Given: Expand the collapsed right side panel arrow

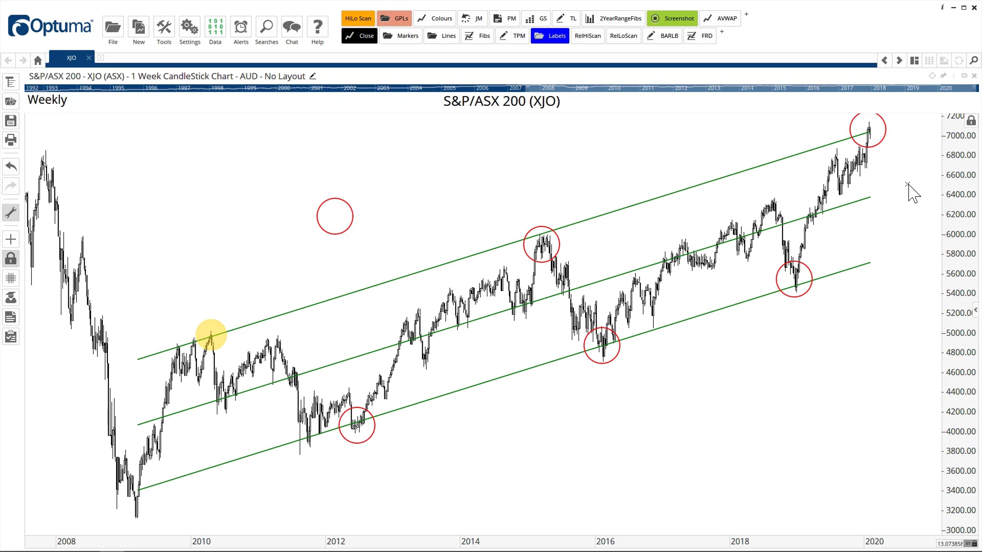Looking at the screenshot, I should [976, 310].
